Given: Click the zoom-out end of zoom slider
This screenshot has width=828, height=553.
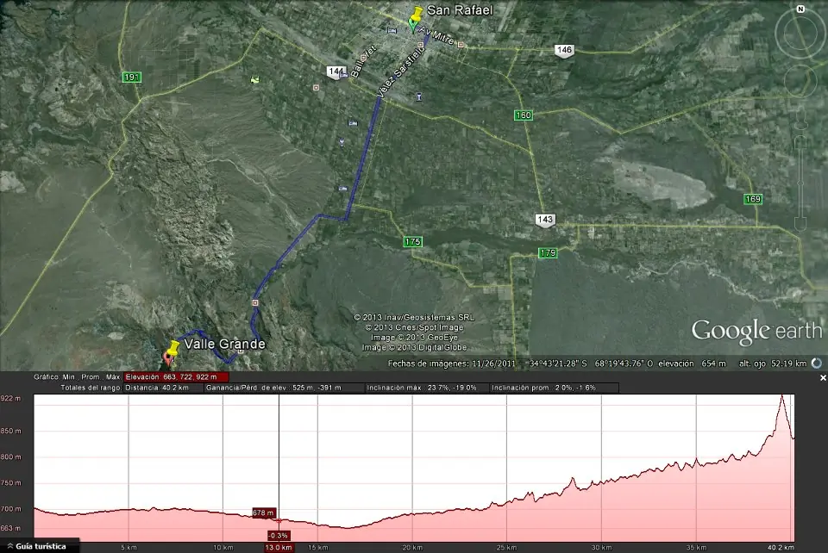Looking at the screenshot, I should point(800,224).
